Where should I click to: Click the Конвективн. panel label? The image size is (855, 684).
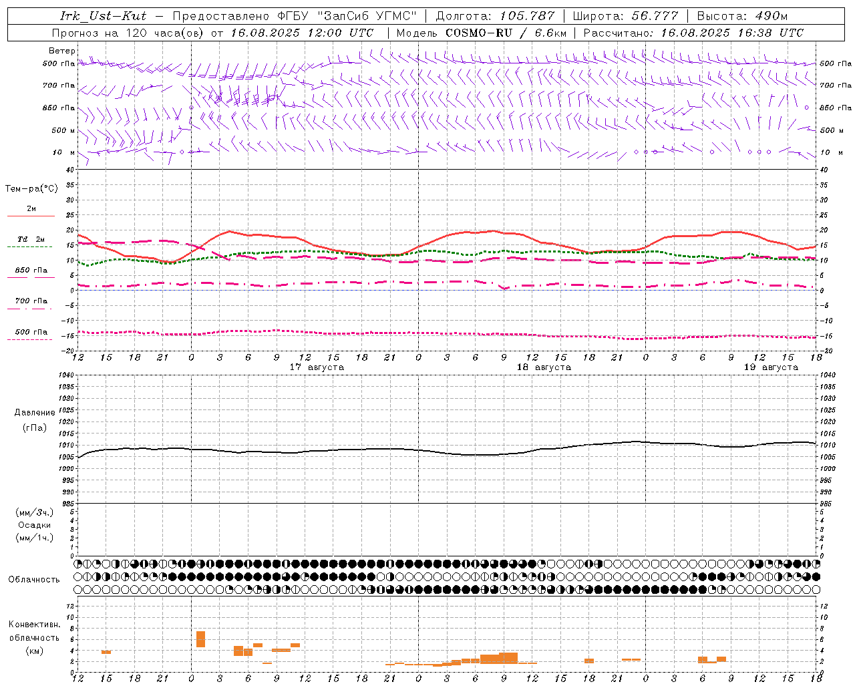click(35, 625)
